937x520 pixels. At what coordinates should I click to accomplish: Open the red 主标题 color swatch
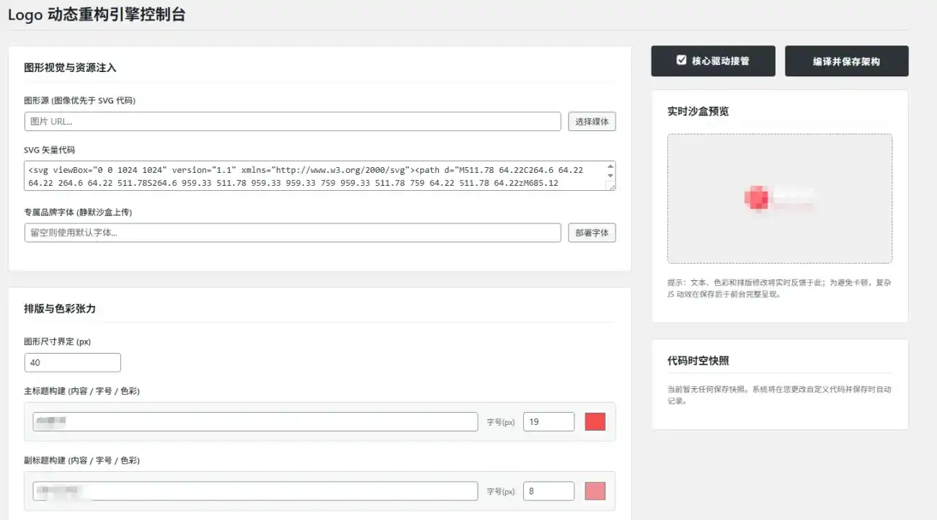595,422
